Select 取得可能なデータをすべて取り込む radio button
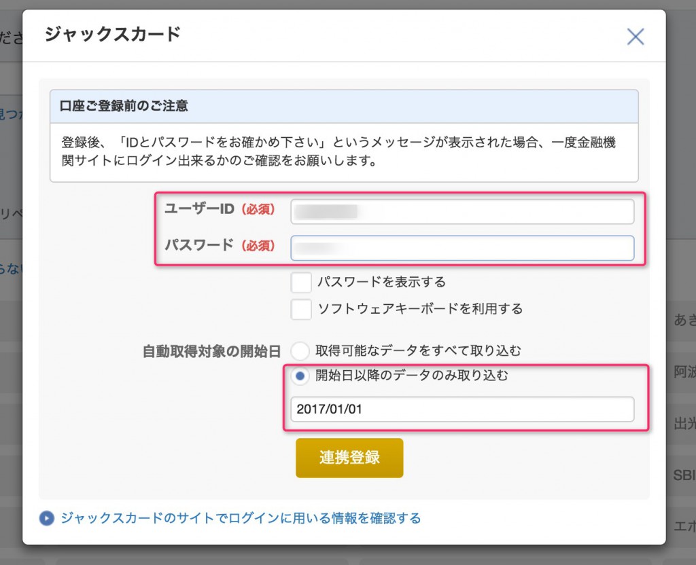 (300, 351)
